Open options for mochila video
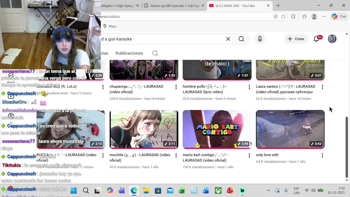The width and height of the screenshot is (350, 197). (x=176, y=155)
